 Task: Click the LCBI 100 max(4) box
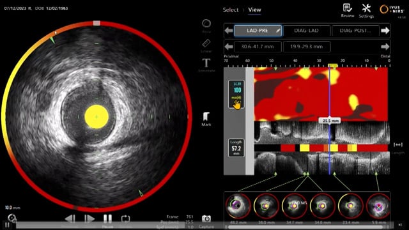236,94
